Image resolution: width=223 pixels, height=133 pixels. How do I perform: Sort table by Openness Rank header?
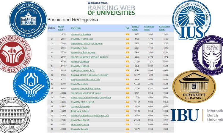pos(149,28)
